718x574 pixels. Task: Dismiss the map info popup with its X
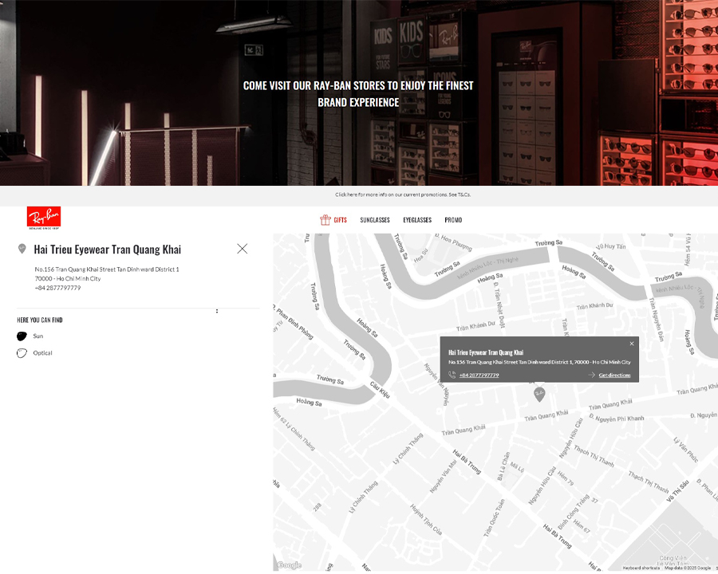click(631, 342)
